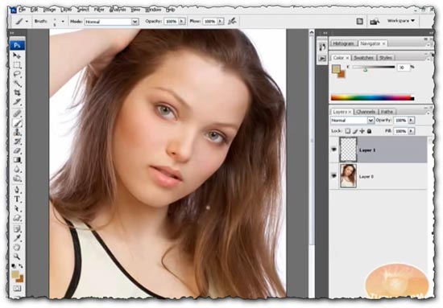Toggle lock transparent pixels
This screenshot has width=443, height=308.
[x=348, y=131]
